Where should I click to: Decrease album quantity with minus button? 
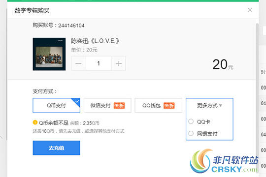[78, 63]
